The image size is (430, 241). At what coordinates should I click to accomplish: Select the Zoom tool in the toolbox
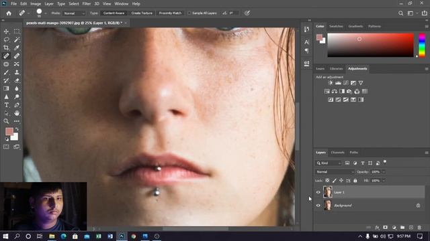6,121
